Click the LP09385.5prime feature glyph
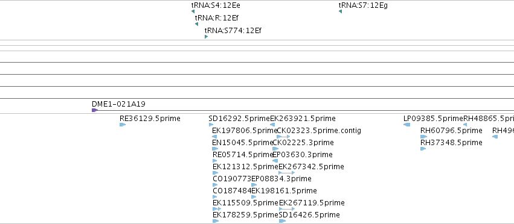The width and height of the screenshot is (514, 224). [x=407, y=125]
